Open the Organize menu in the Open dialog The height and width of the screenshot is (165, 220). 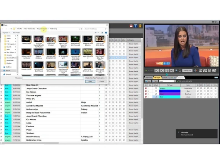point(6,33)
